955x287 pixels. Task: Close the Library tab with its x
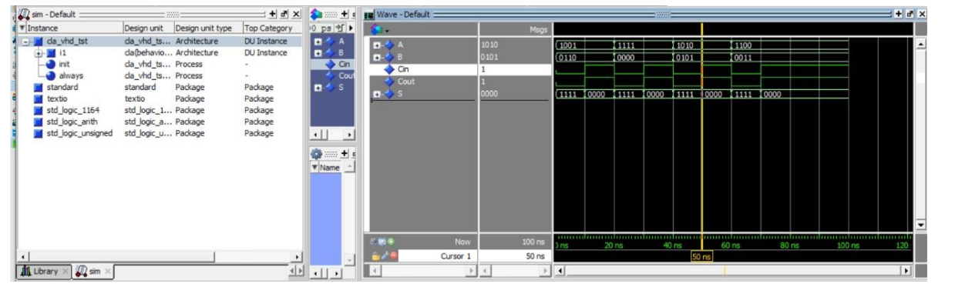pos(66,272)
